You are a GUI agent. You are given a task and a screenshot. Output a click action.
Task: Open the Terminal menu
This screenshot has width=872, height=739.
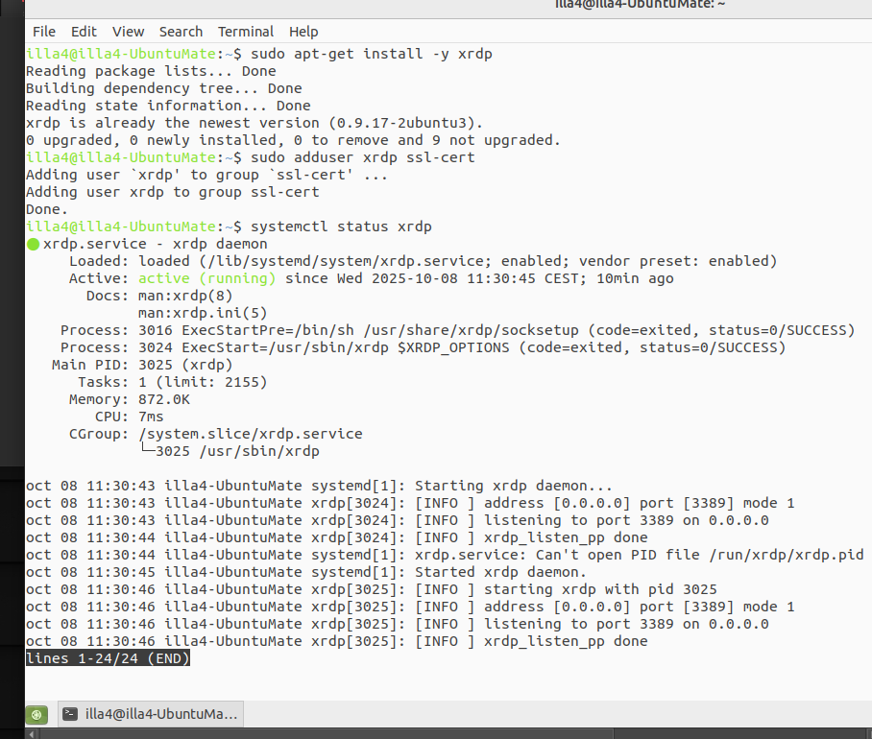point(245,32)
